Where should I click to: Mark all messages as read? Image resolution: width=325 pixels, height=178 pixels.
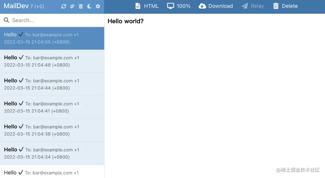(72, 6)
